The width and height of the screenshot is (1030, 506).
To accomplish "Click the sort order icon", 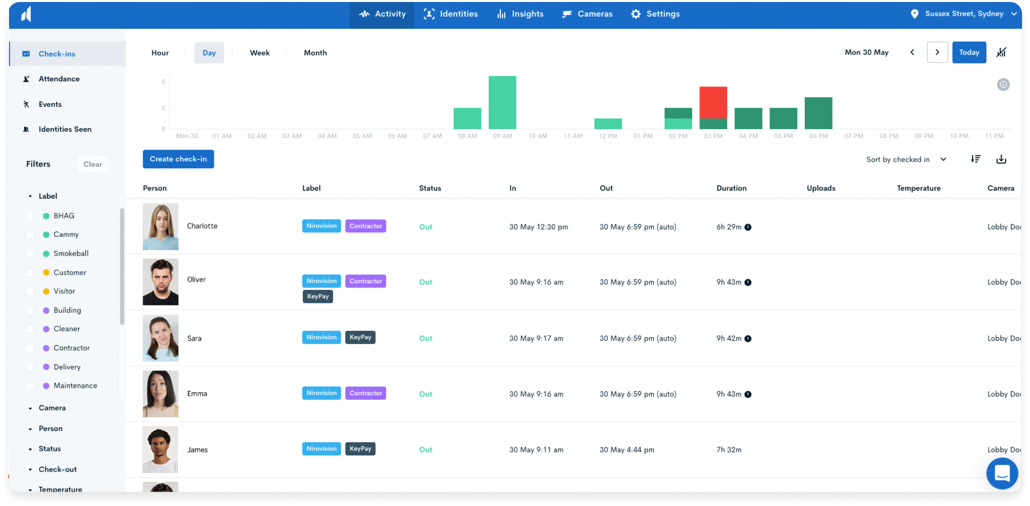I will point(975,159).
